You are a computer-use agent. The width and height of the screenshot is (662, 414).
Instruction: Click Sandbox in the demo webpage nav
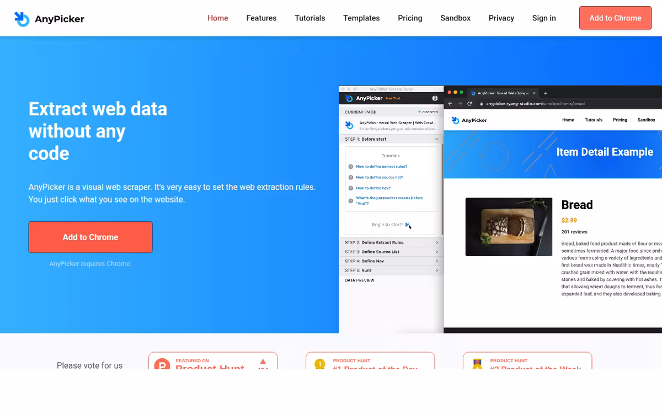647,120
